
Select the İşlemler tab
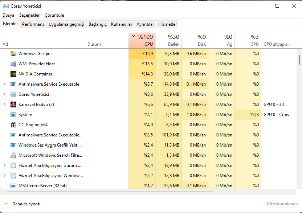pyautogui.click(x=11, y=24)
